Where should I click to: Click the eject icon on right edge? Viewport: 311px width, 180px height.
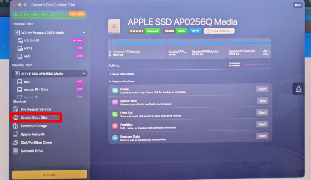299,89
